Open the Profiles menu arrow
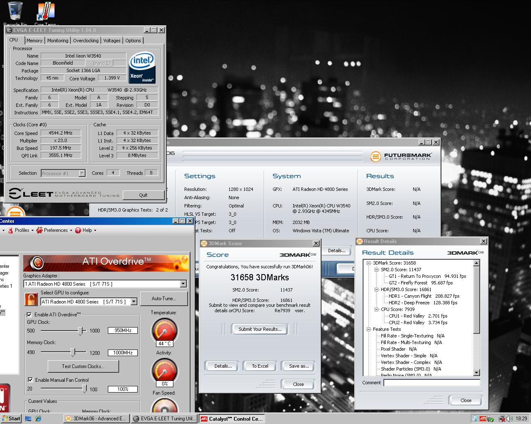Image resolution: width=531 pixels, height=424 pixels. point(32,231)
